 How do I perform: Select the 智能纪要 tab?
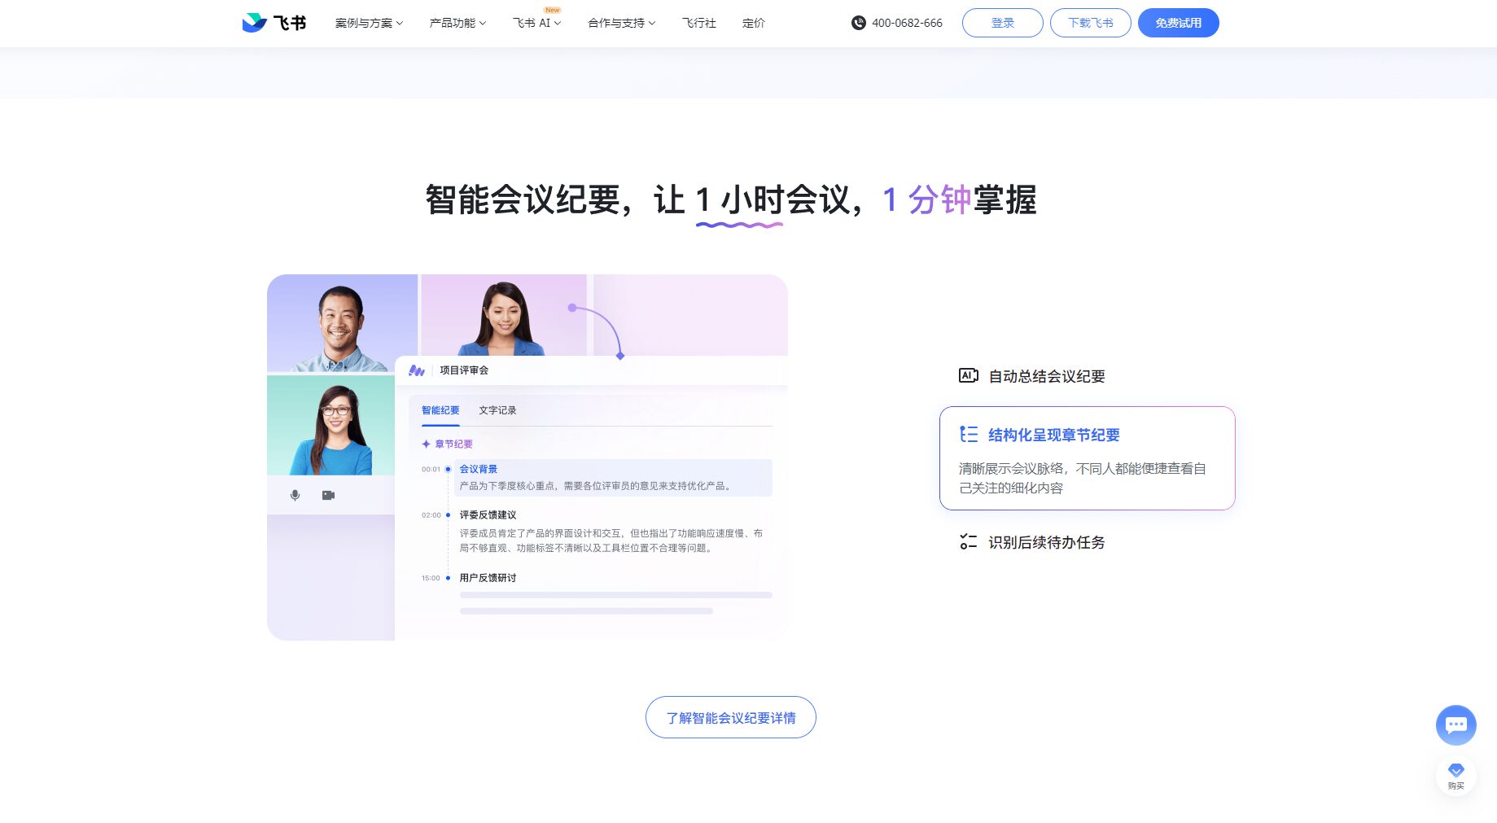[x=439, y=410]
